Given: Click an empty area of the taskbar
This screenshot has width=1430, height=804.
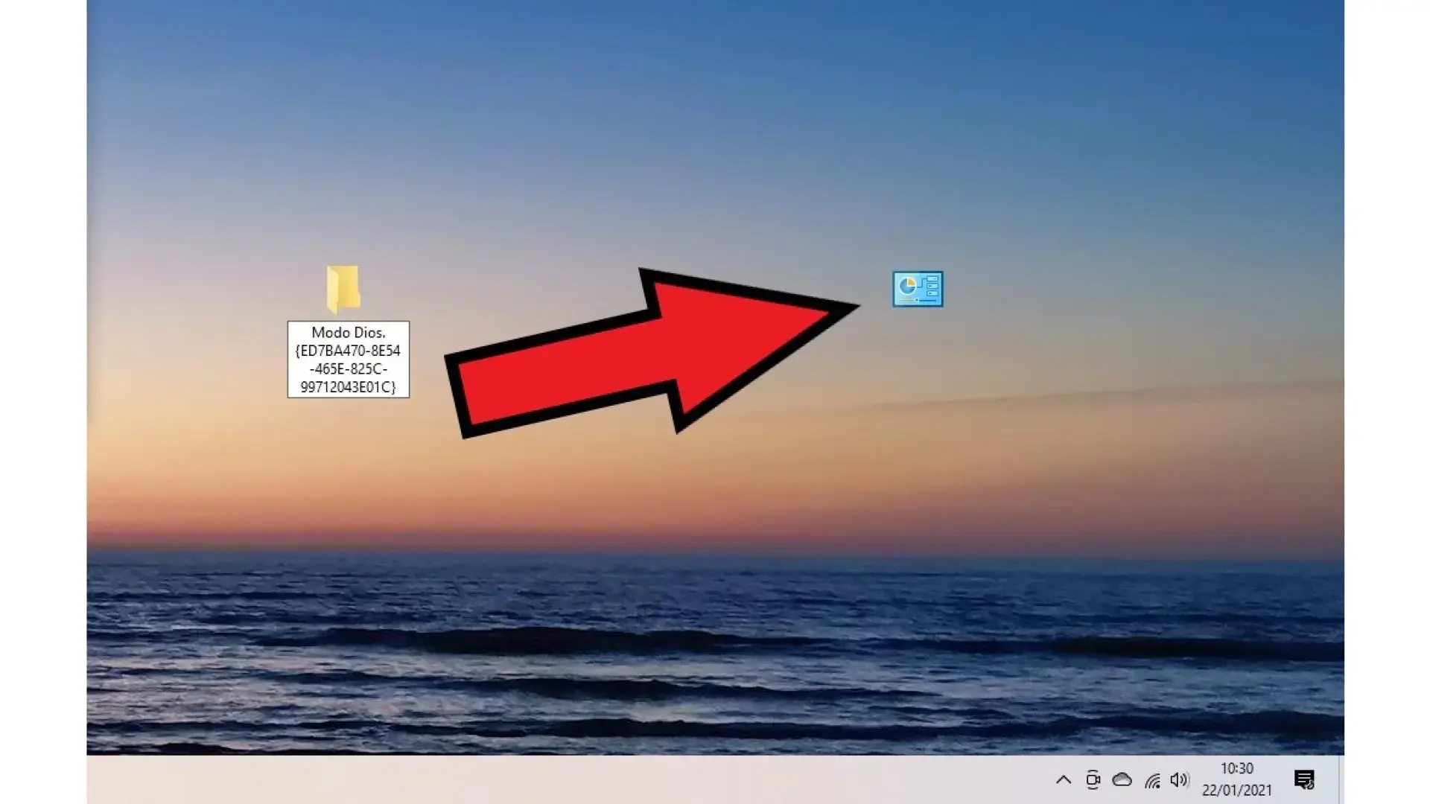Looking at the screenshot, I should click(x=521, y=782).
